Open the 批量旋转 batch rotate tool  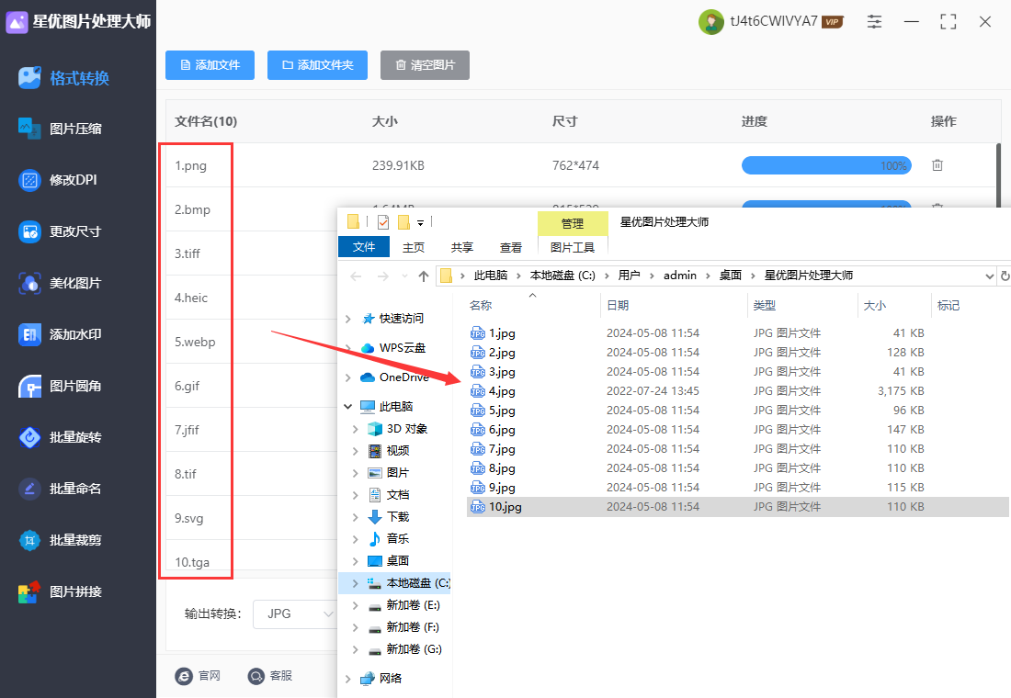point(60,437)
